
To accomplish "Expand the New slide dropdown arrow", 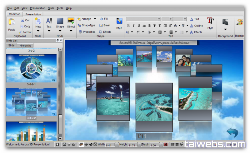I will 38,31.
